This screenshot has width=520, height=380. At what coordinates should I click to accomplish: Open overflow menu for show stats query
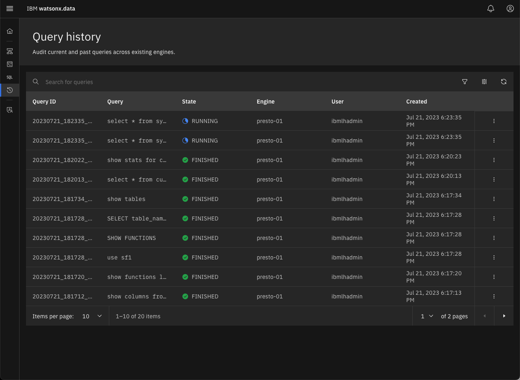(x=494, y=160)
